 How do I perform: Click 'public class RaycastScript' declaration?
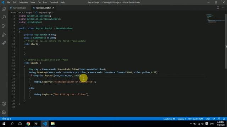click(36, 28)
